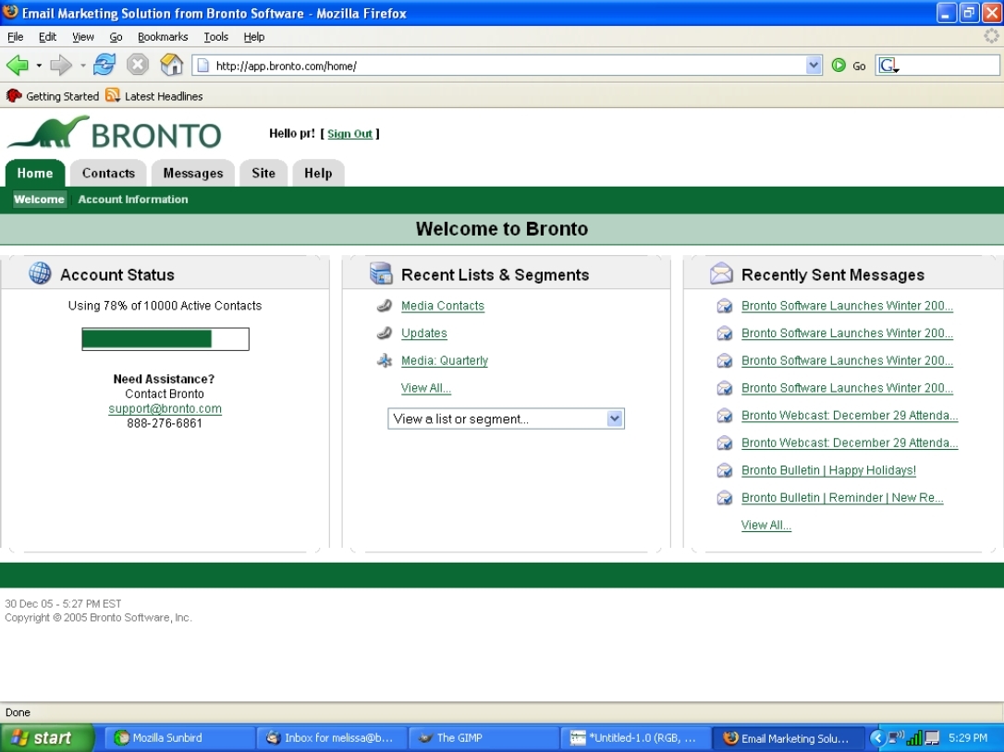
Task: Select the Home tab
Action: pos(35,173)
